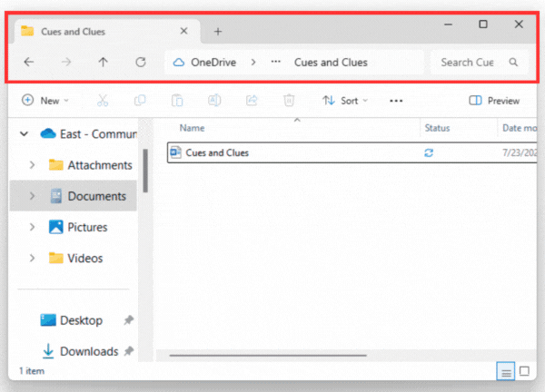Click the Cut scissors icon
Viewport: 545px width, 392px height.
[103, 101]
